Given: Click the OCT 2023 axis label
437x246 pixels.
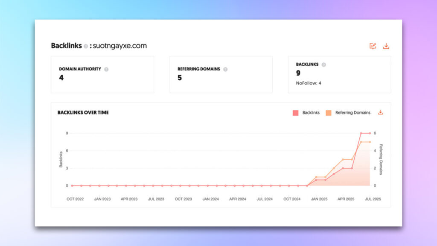Looking at the screenshot, I should (x=184, y=199).
